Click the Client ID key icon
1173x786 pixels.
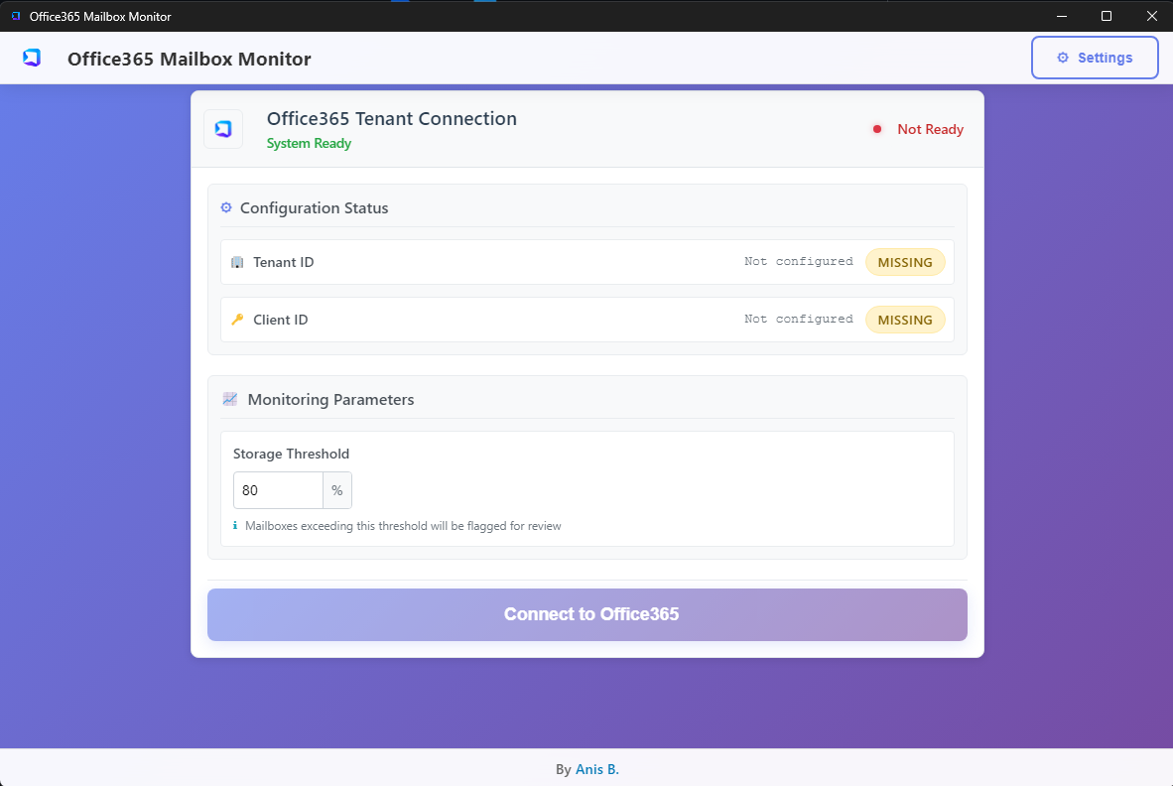[x=237, y=320]
